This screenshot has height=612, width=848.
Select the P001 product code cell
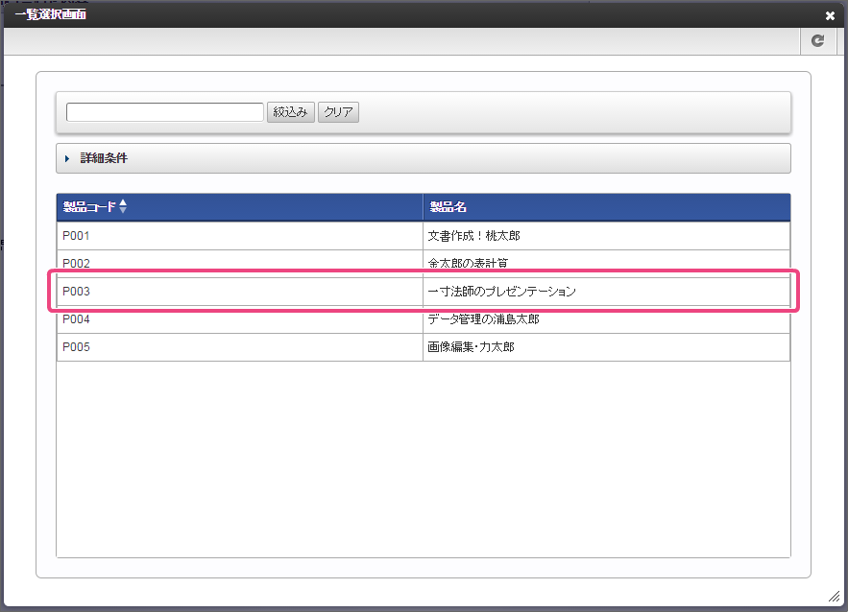tap(239, 236)
